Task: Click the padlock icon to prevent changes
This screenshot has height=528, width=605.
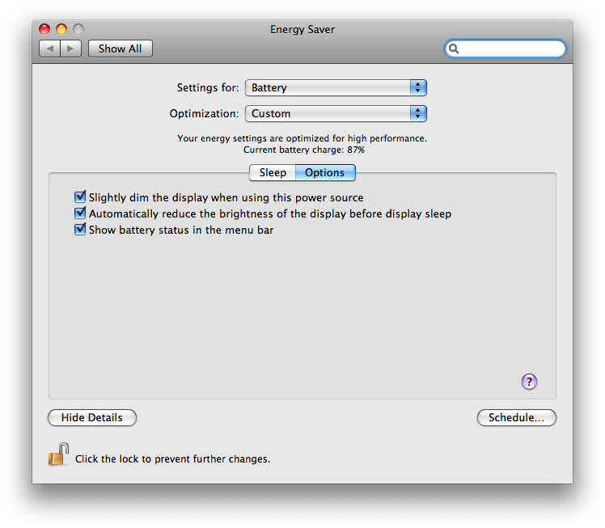Action: (x=58, y=454)
